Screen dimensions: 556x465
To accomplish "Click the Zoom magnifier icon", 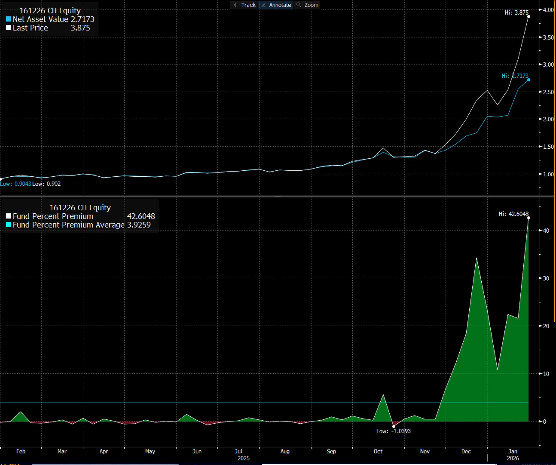I will pyautogui.click(x=299, y=5).
